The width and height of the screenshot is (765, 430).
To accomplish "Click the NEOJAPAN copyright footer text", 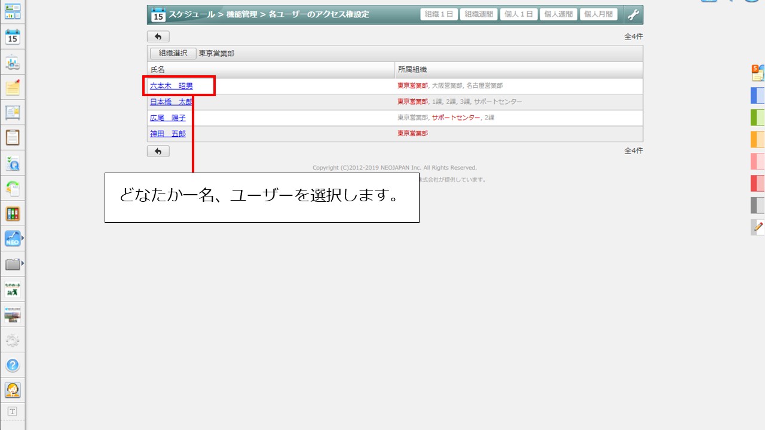I will coord(394,168).
